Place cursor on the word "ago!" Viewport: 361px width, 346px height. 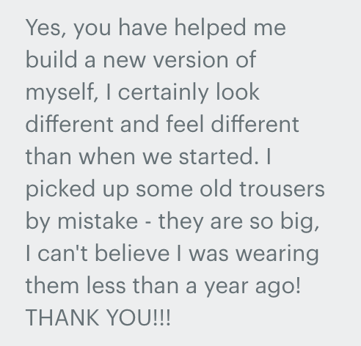click(x=278, y=287)
